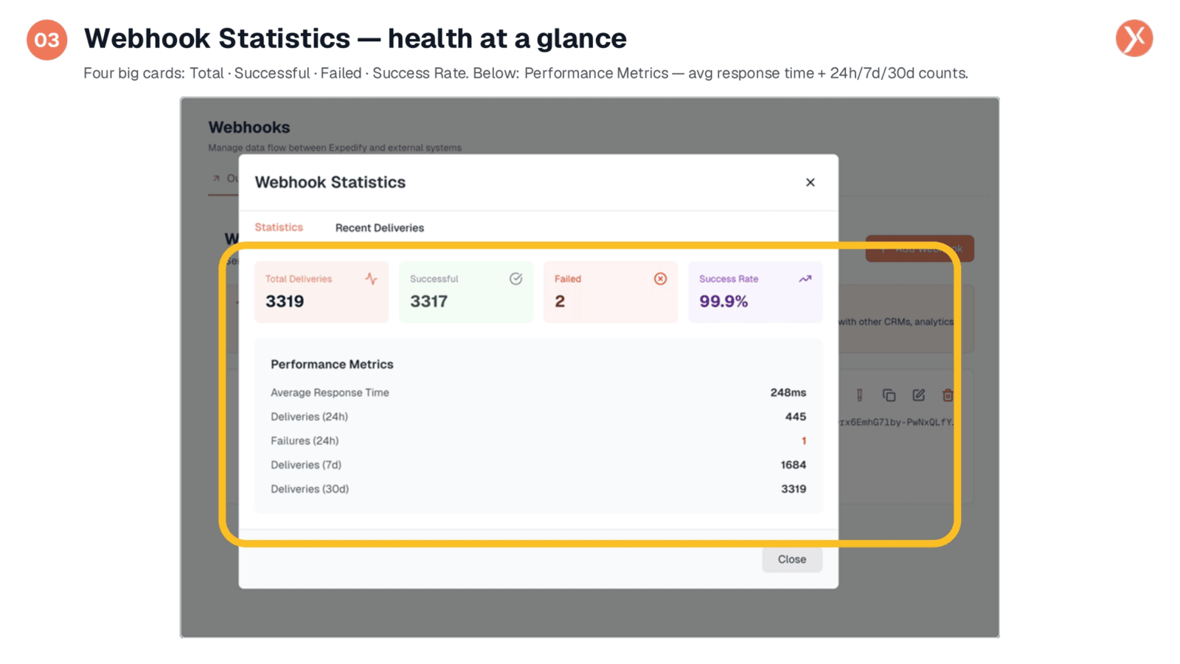The height and width of the screenshot is (664, 1180).
Task: Click the Deliveries (24h) value 445
Action: tap(795, 417)
